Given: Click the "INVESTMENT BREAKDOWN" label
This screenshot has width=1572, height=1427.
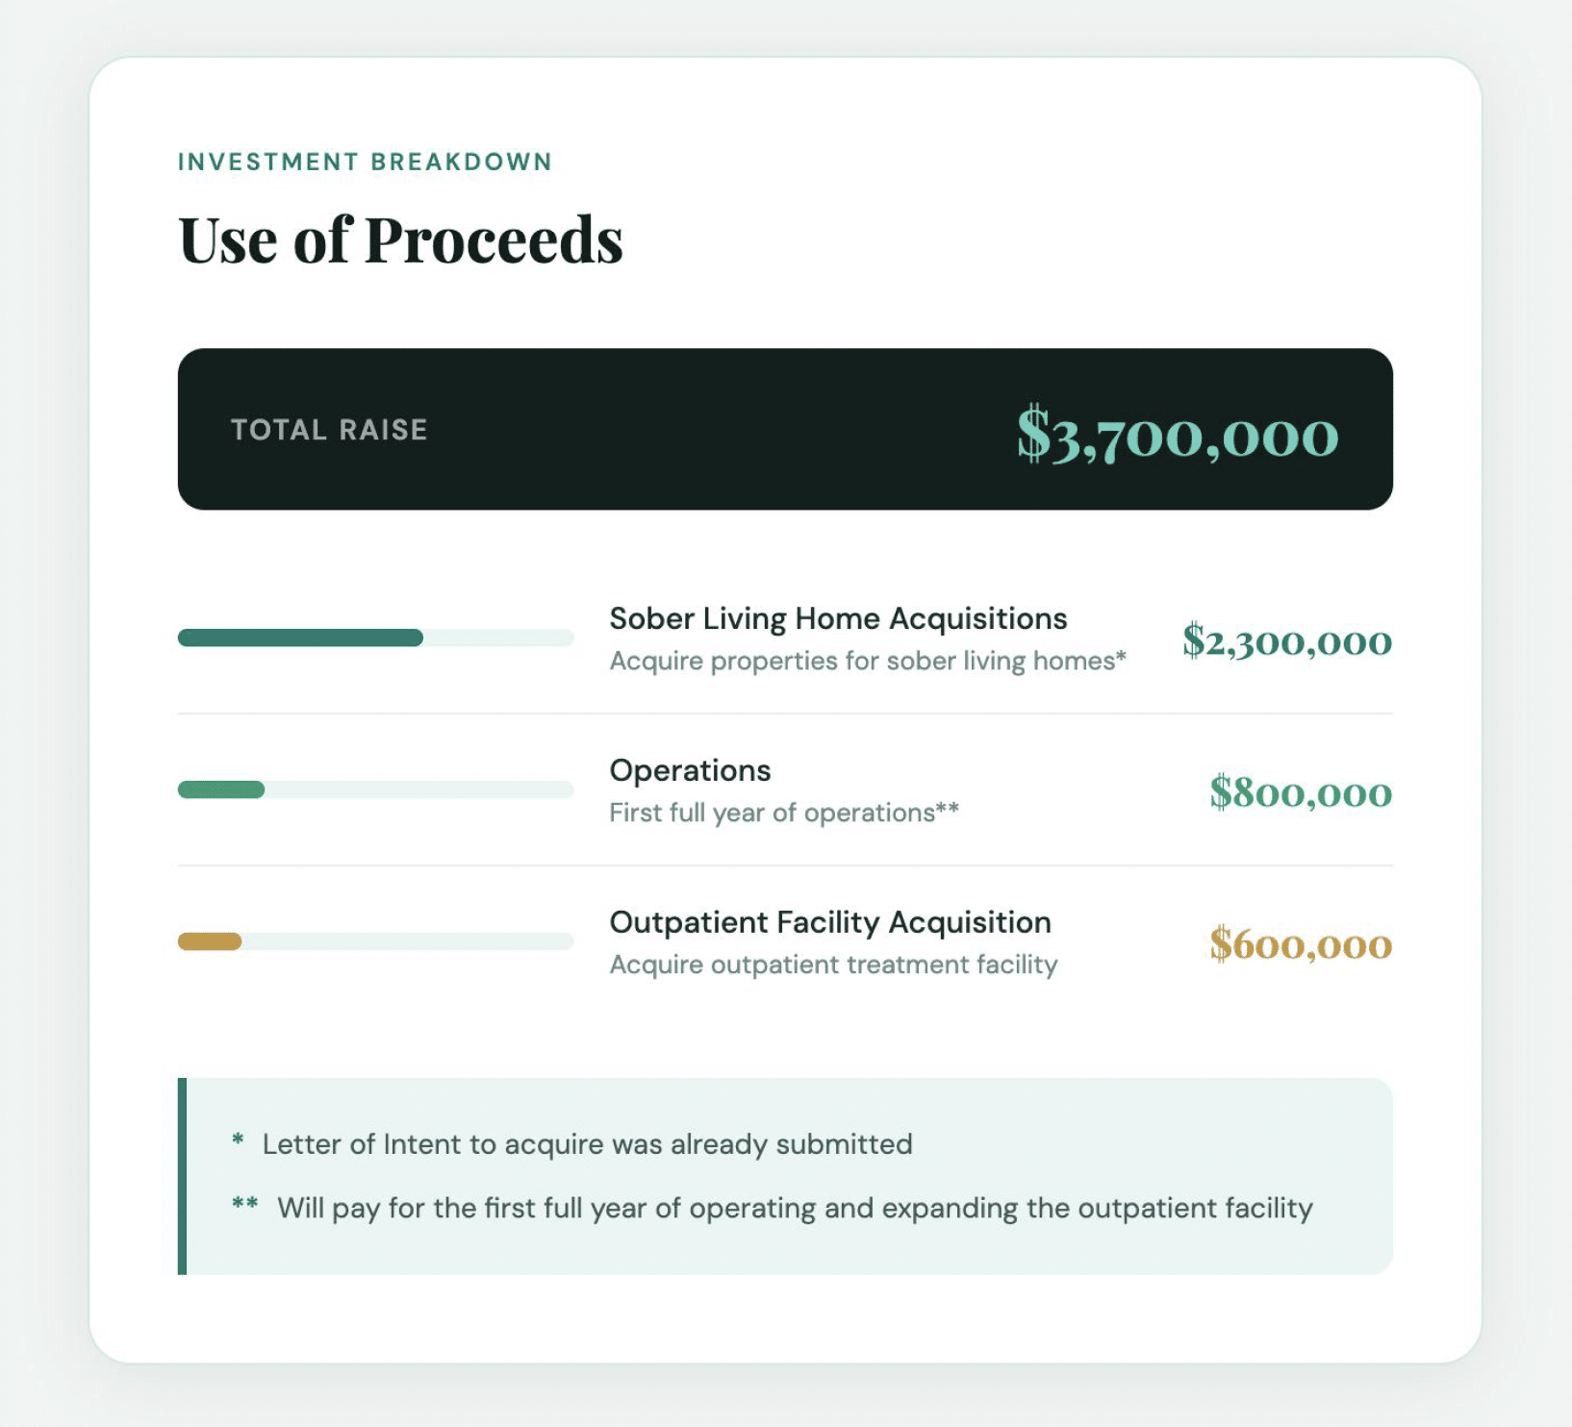Looking at the screenshot, I should click(365, 162).
